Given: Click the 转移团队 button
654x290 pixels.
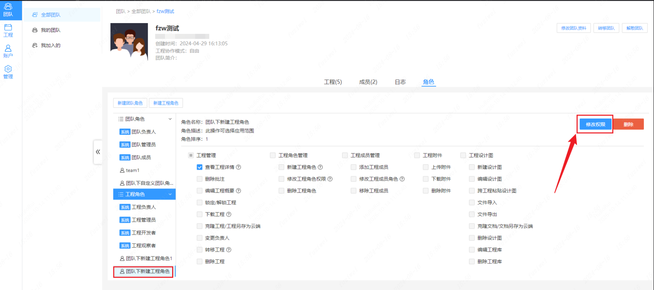Looking at the screenshot, I should [x=606, y=28].
